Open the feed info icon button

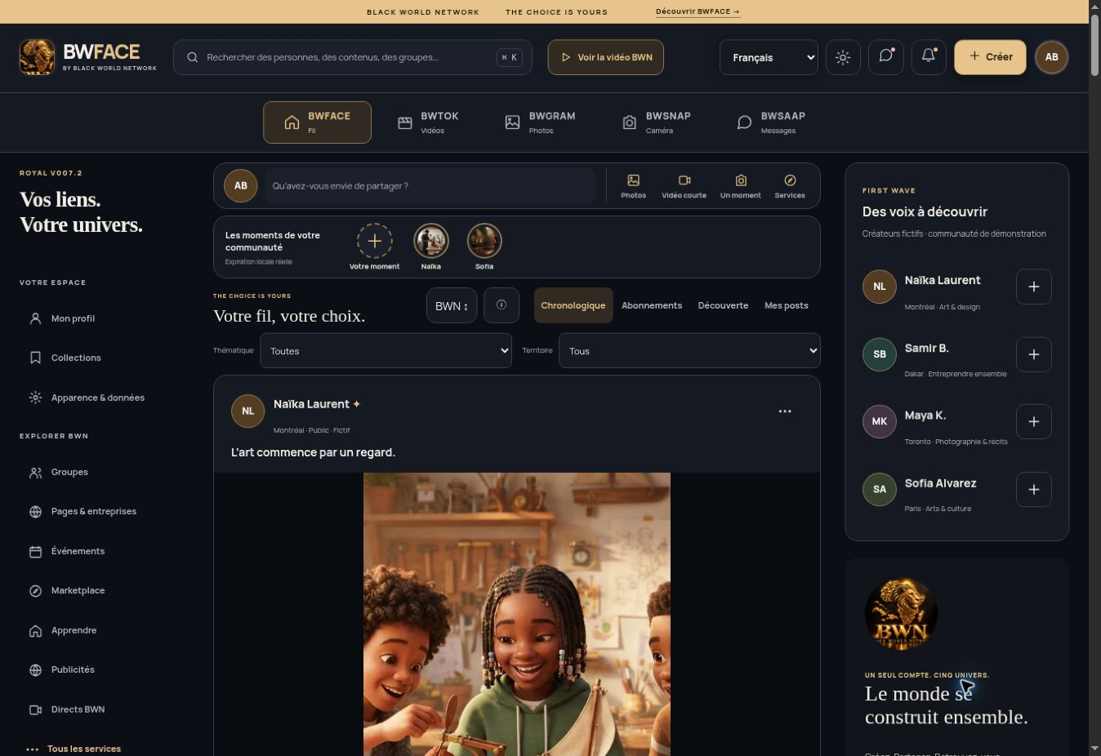[x=501, y=305]
